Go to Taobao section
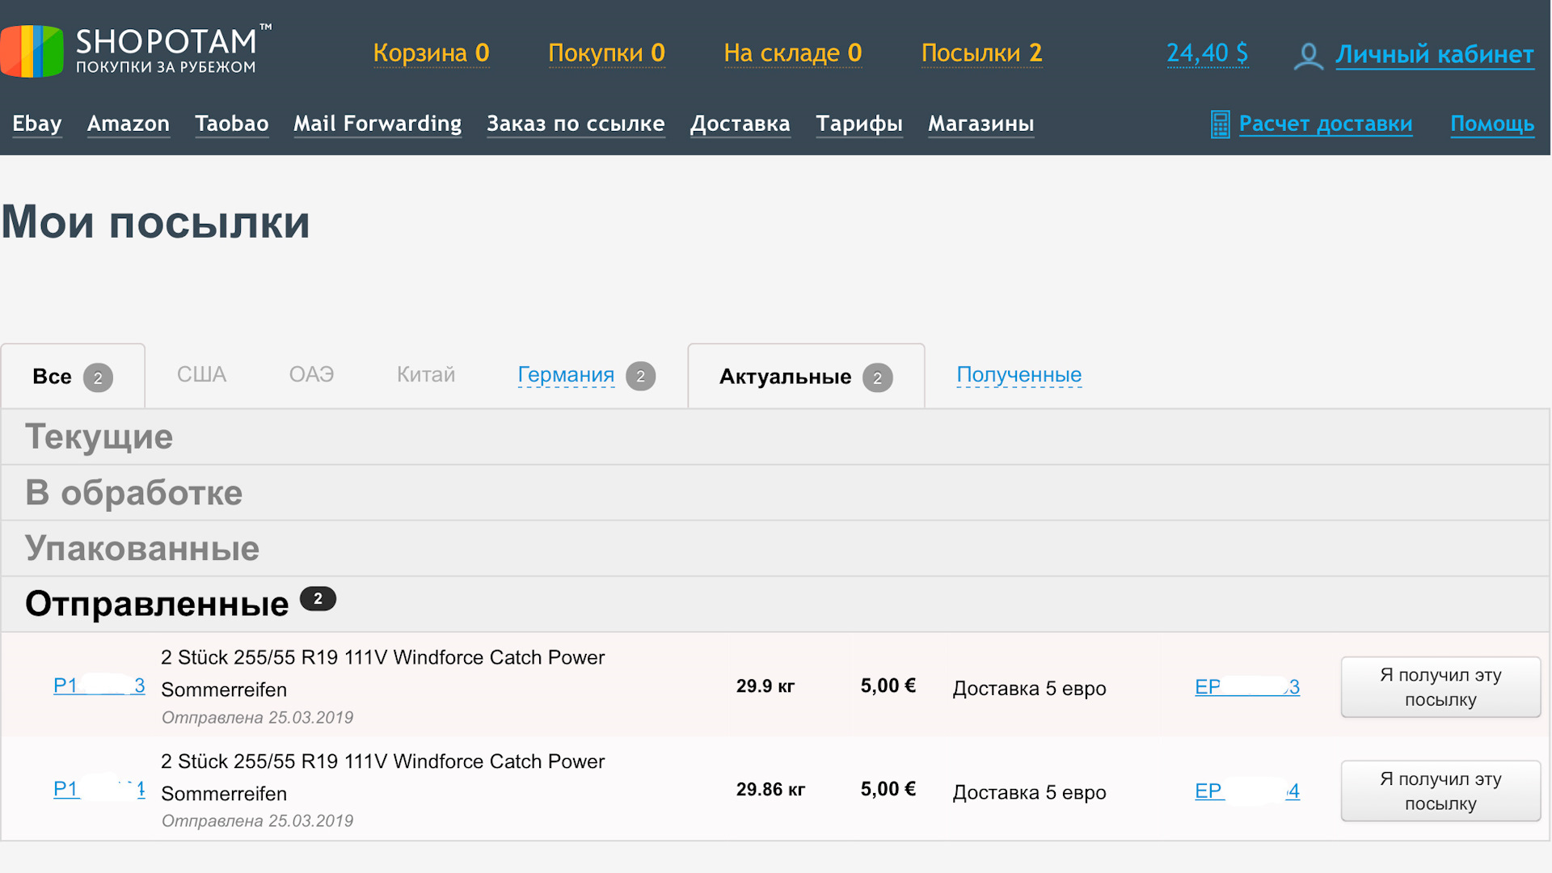 tap(231, 124)
